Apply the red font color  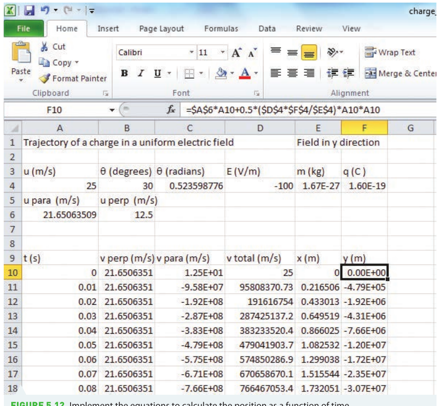(245, 73)
